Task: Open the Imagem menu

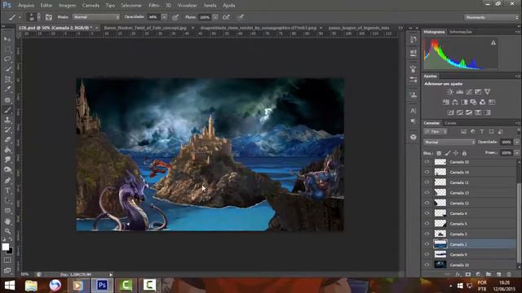Action: 67,6
